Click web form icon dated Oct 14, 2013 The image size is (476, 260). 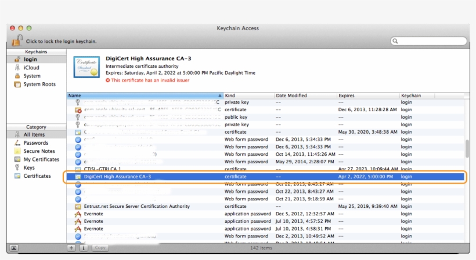tap(78, 155)
